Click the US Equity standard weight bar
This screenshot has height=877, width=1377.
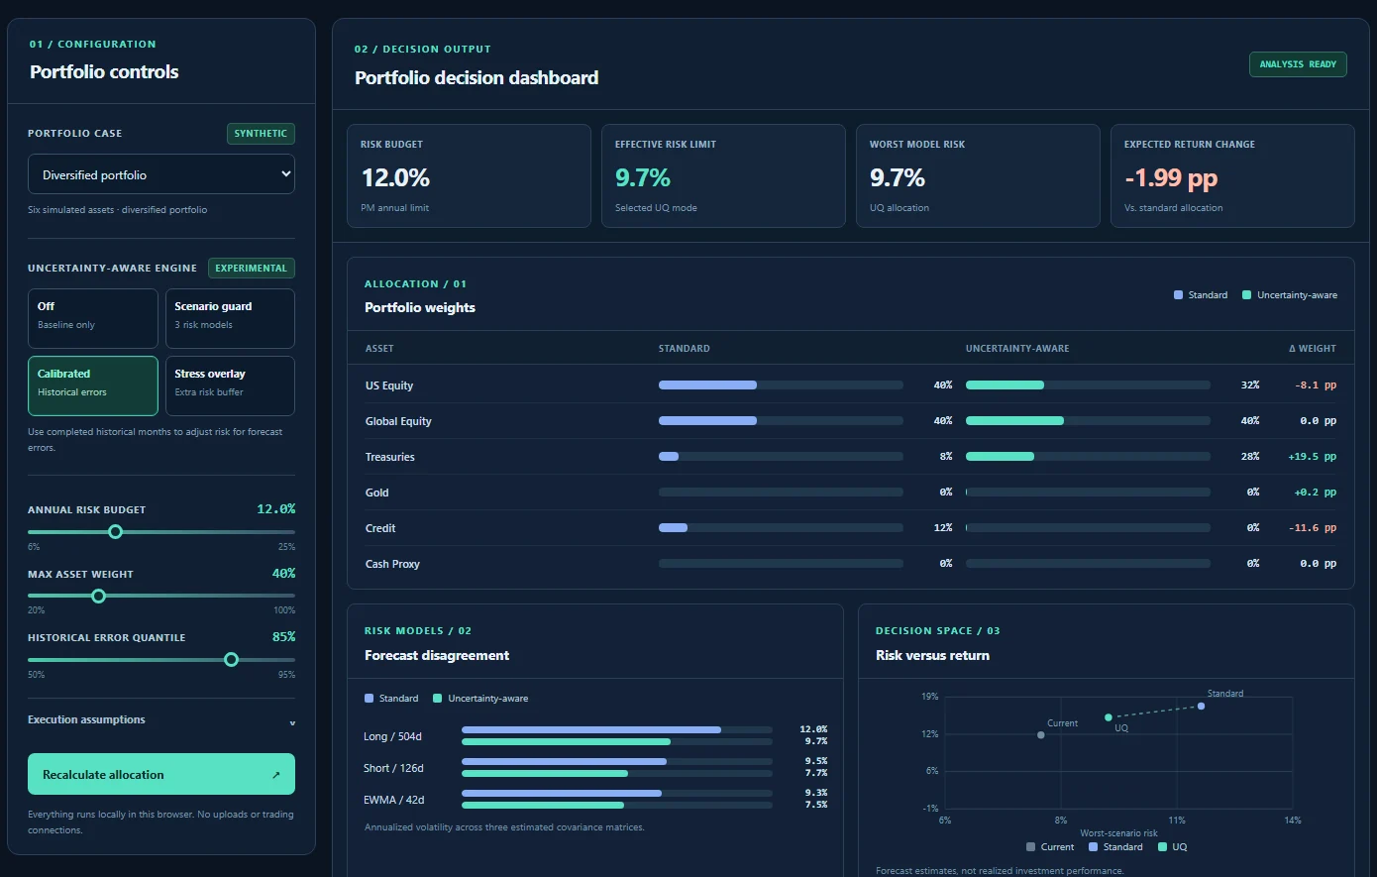tap(781, 385)
